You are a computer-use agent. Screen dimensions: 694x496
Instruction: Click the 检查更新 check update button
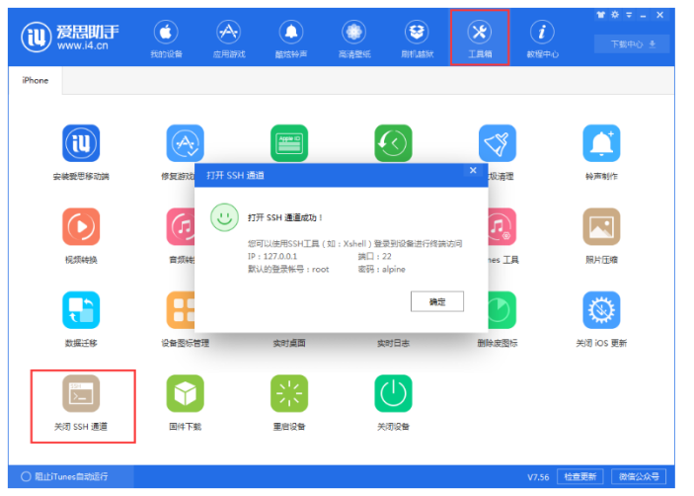580,476
